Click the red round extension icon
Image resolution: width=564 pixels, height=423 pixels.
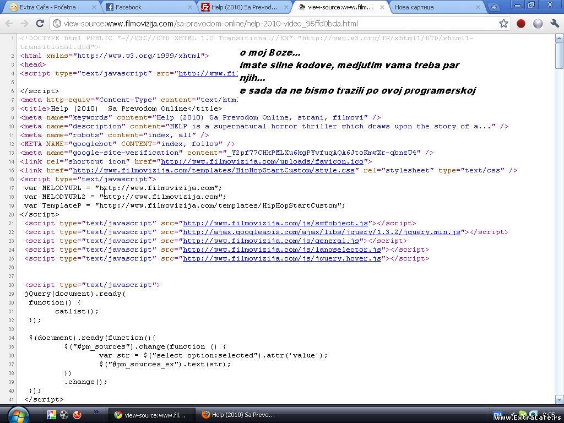coord(521,24)
